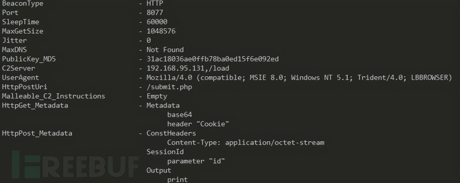Viewport: 460px width, 183px height.
Task: Click the SleepTime value 60000
Action: click(x=157, y=22)
